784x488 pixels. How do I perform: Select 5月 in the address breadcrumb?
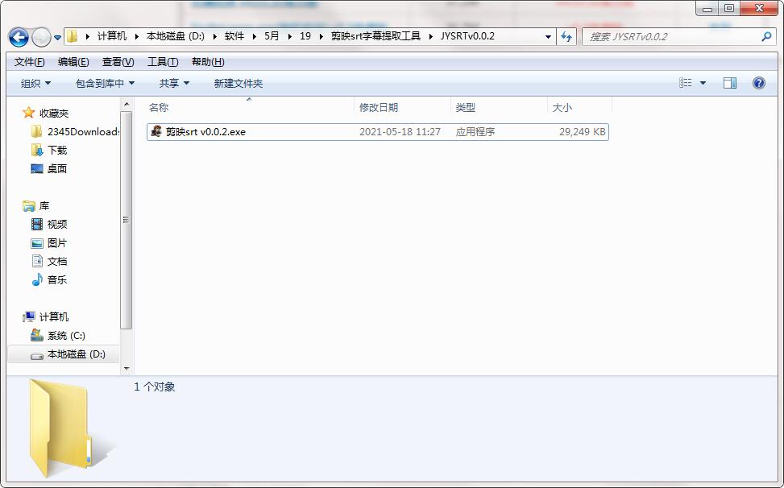(x=272, y=36)
